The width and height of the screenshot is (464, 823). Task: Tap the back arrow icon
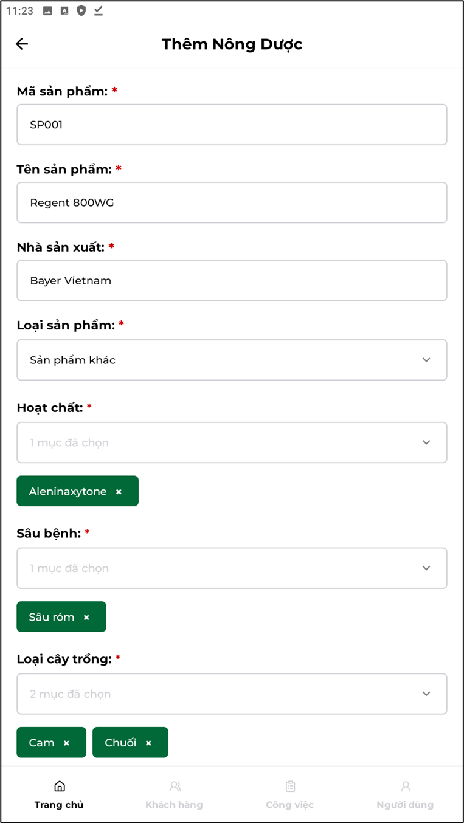coord(22,44)
